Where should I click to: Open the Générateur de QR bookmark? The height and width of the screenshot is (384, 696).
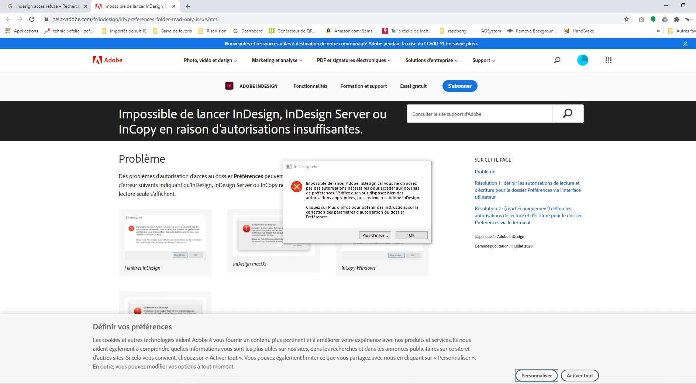292,31
